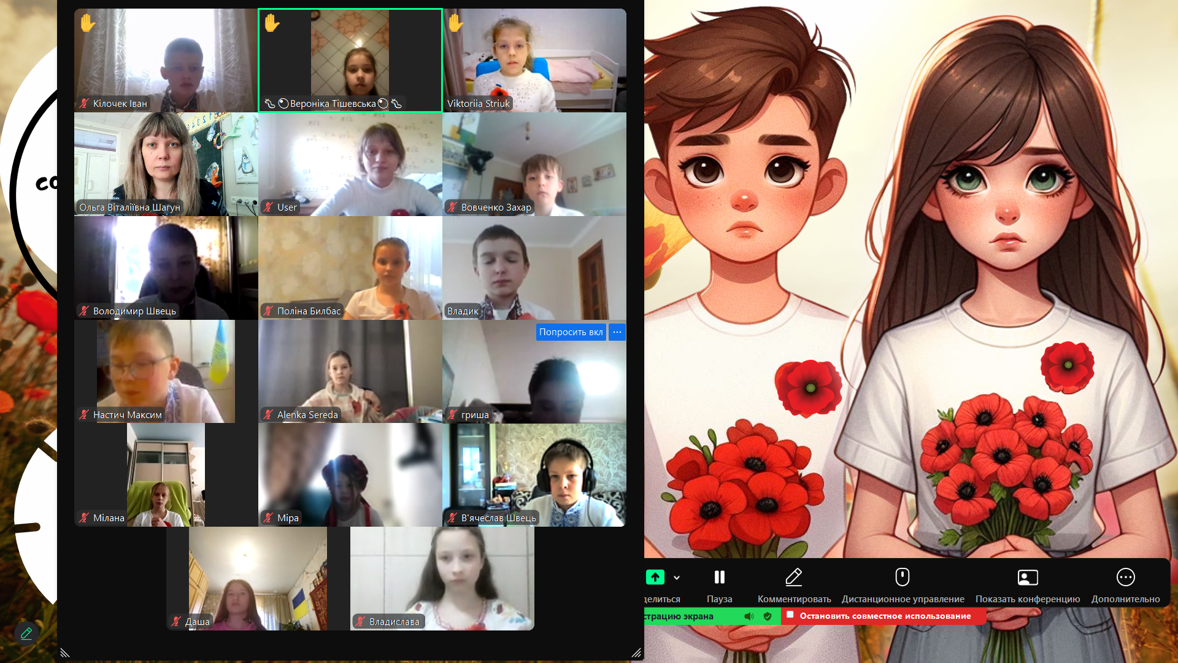Image resolution: width=1178 pixels, height=663 pixels.
Task: Click muted mic icon next to В'ячеслав Швець
Action: point(452,518)
